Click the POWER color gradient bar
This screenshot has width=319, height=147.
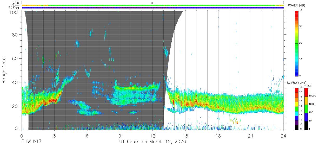pyautogui.click(x=296, y=43)
